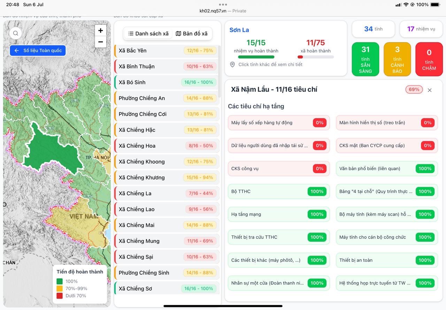
Task: Click the xã hoàn thành progress bar
Action: click(x=315, y=57)
